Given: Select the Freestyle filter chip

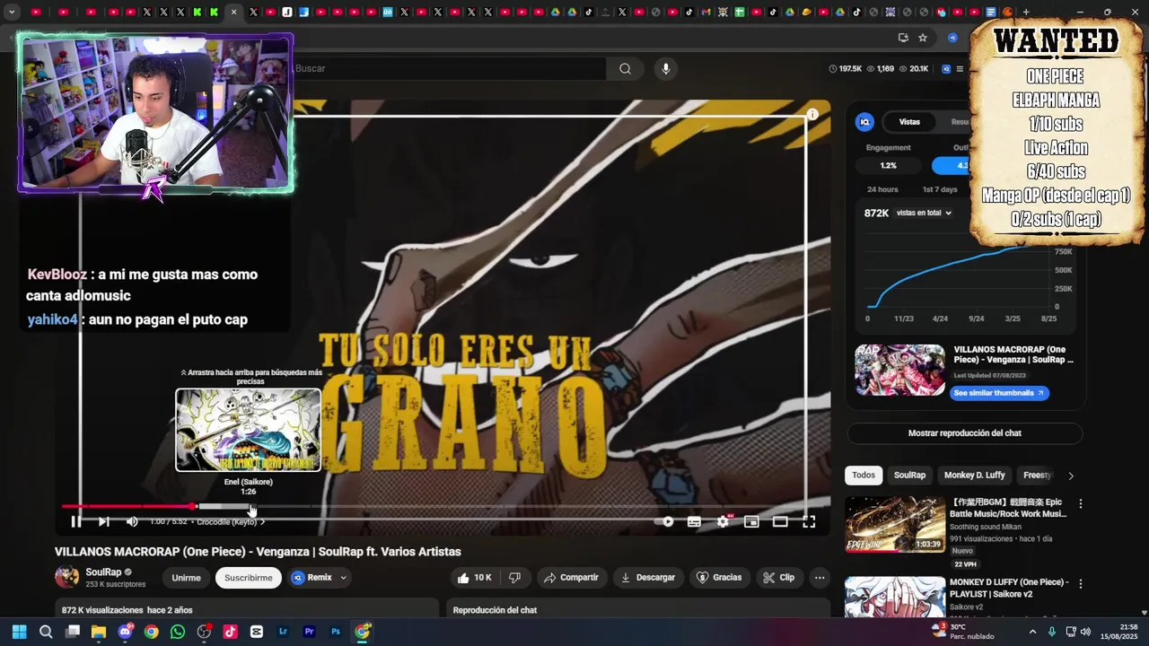Looking at the screenshot, I should (x=1037, y=476).
